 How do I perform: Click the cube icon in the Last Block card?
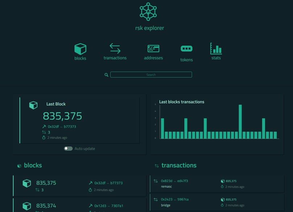coord(33,105)
